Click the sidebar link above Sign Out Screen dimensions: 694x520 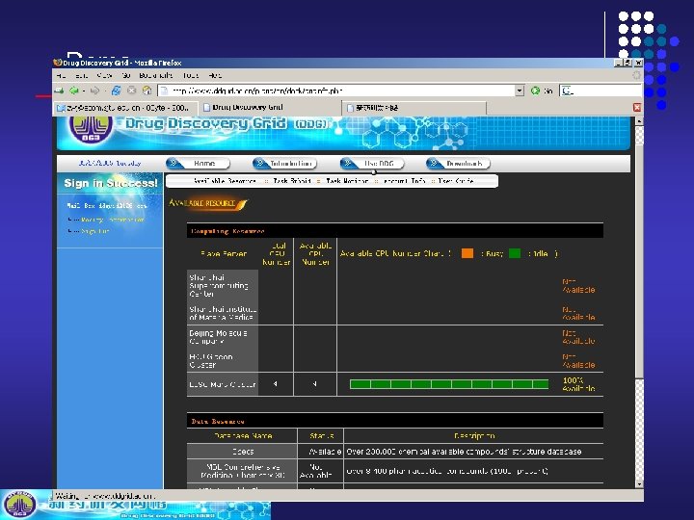click(113, 220)
